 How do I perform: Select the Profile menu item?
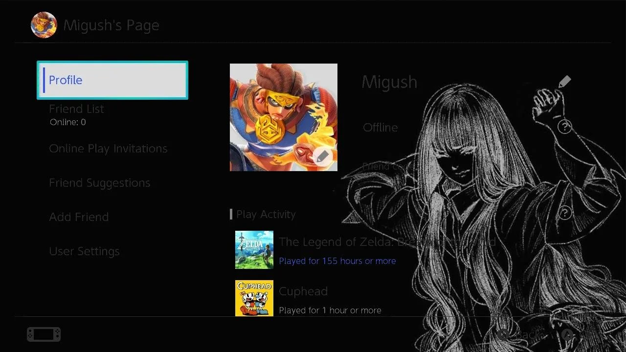[x=112, y=80]
